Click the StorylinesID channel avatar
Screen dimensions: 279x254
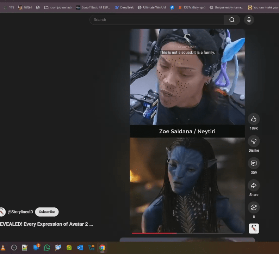2,212
